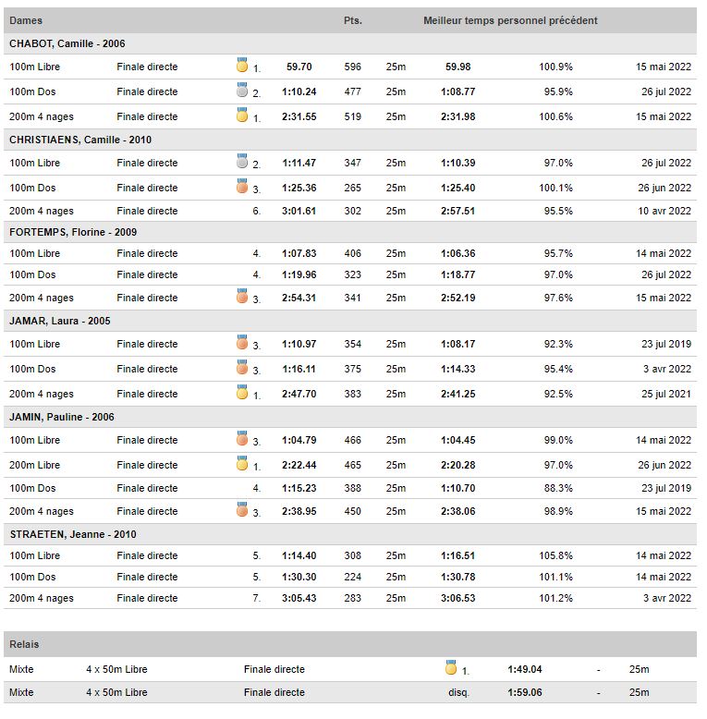The image size is (707, 719).
Task: Select the relay time 1:49.04
Action: click(525, 669)
